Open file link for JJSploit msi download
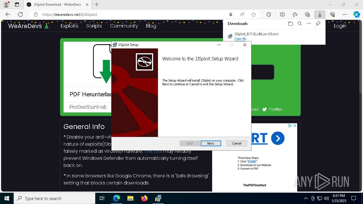Screen dimensions: 363x204 pyautogui.click(x=240, y=39)
